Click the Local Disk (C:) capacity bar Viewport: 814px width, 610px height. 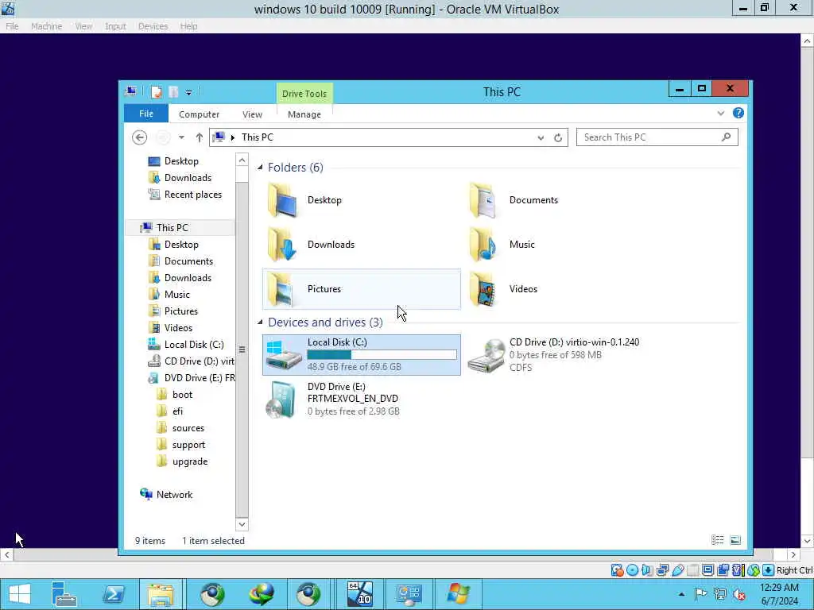(382, 355)
